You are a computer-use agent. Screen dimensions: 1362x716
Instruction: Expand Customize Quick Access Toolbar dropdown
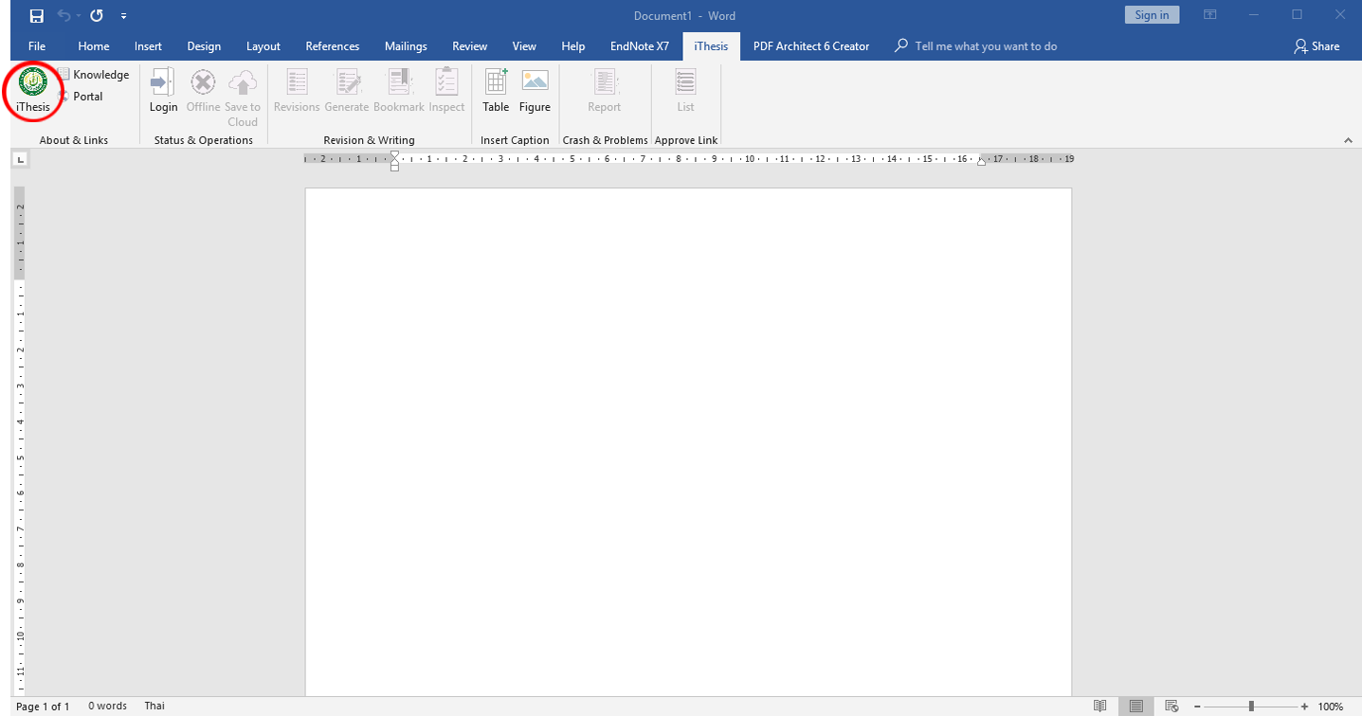[x=124, y=16]
